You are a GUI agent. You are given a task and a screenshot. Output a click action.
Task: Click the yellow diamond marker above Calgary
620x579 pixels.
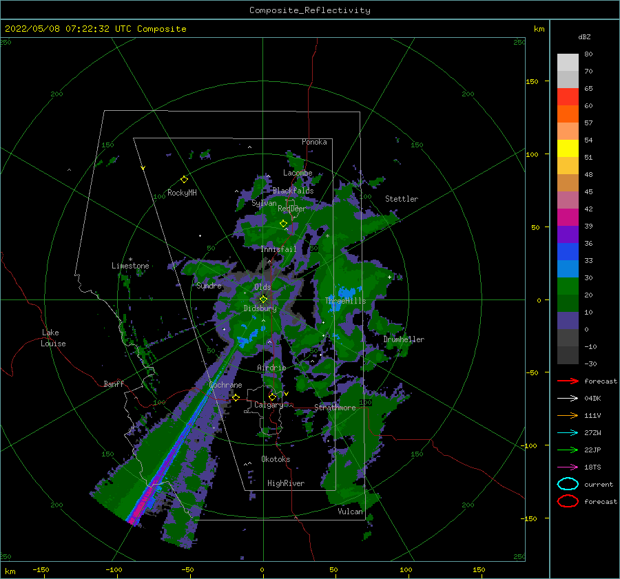(272, 397)
